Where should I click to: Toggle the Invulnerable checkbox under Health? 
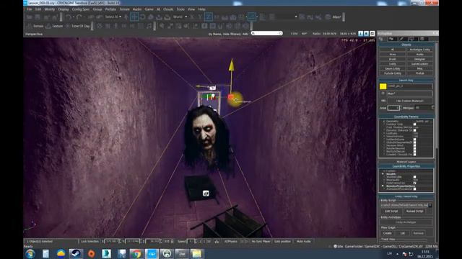414,177
